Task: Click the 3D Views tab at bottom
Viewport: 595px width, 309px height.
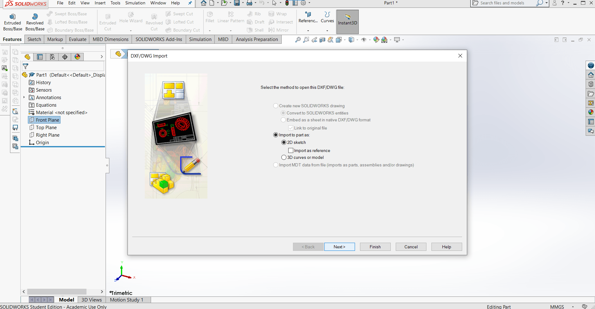Action: click(92, 300)
